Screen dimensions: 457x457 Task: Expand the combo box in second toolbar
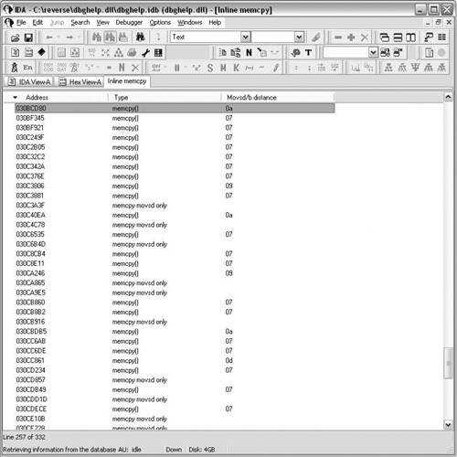pos(373,53)
